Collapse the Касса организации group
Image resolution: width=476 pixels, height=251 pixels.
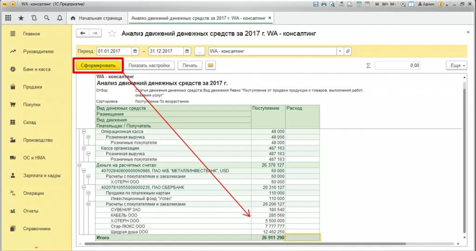pyautogui.click(x=84, y=148)
